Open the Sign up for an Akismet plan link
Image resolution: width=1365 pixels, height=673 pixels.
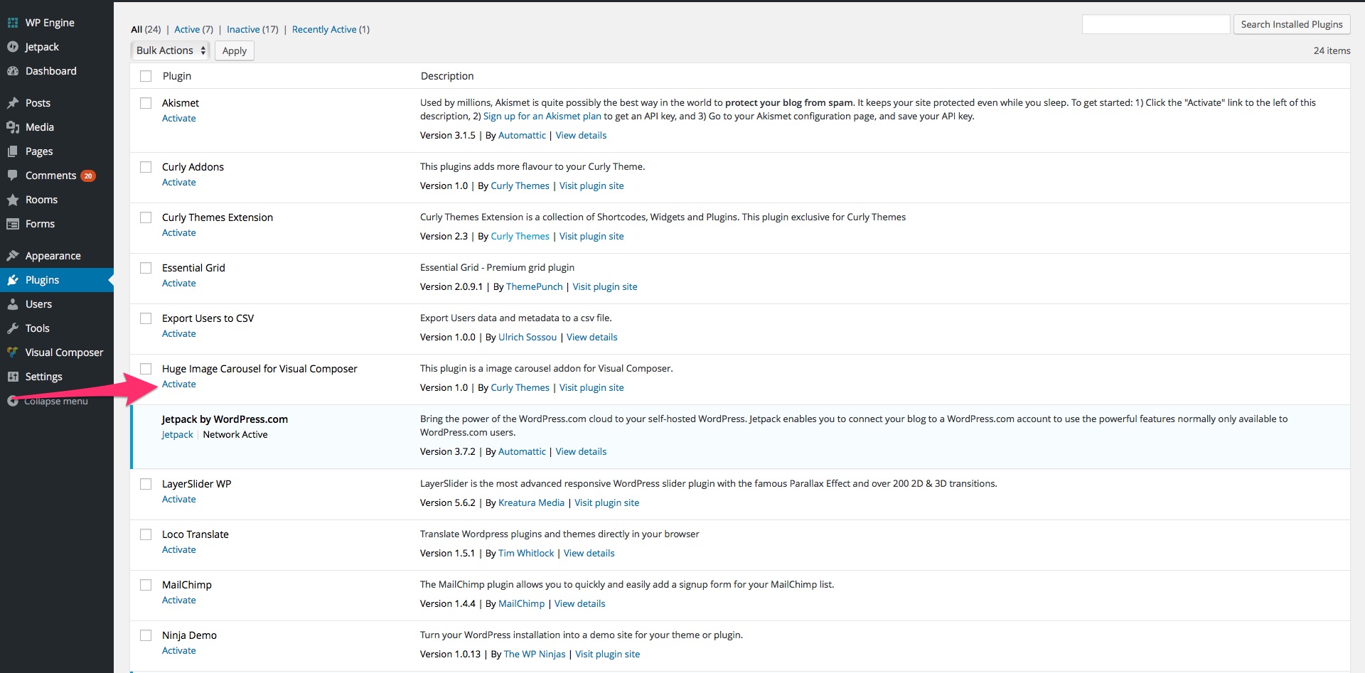(x=542, y=117)
